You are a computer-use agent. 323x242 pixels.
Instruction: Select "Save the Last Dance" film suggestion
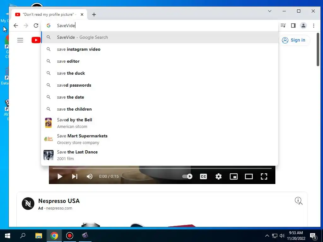(160, 155)
